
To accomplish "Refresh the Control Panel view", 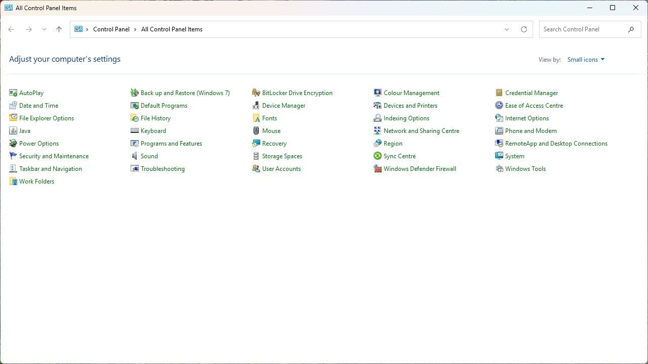I will tap(524, 29).
